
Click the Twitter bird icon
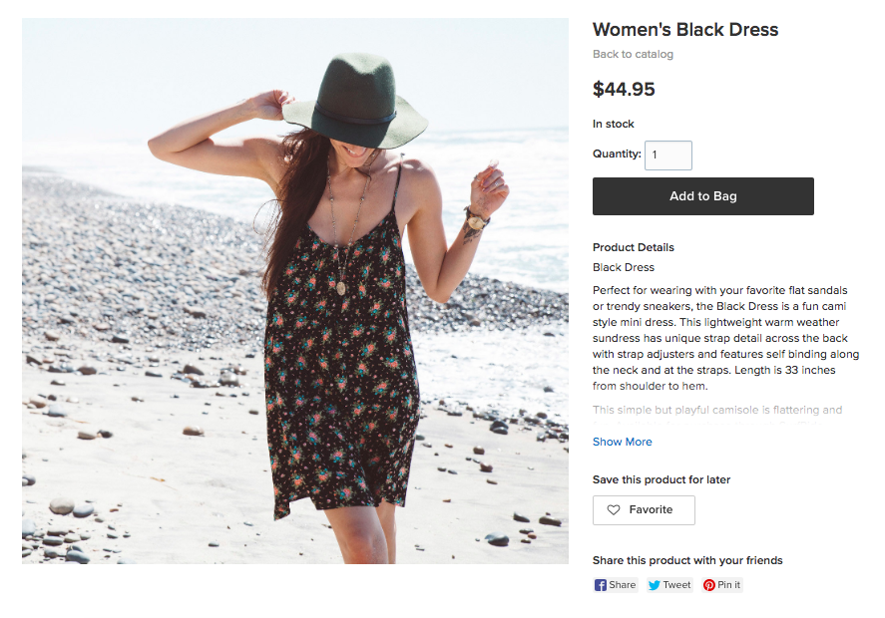655,585
